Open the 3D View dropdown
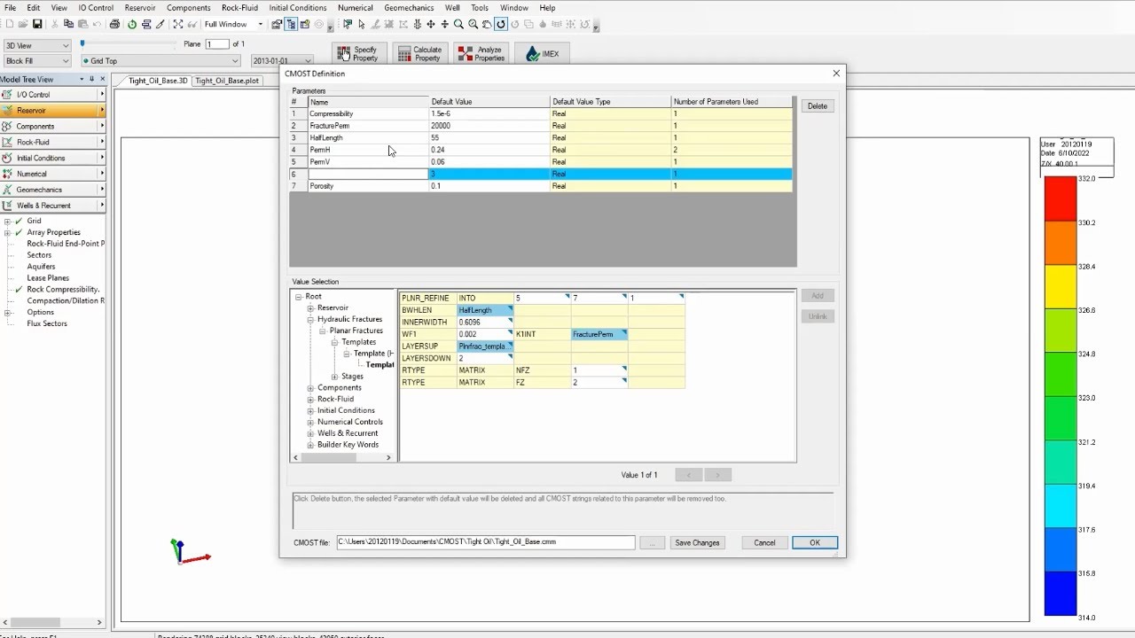This screenshot has width=1135, height=638. click(x=36, y=45)
